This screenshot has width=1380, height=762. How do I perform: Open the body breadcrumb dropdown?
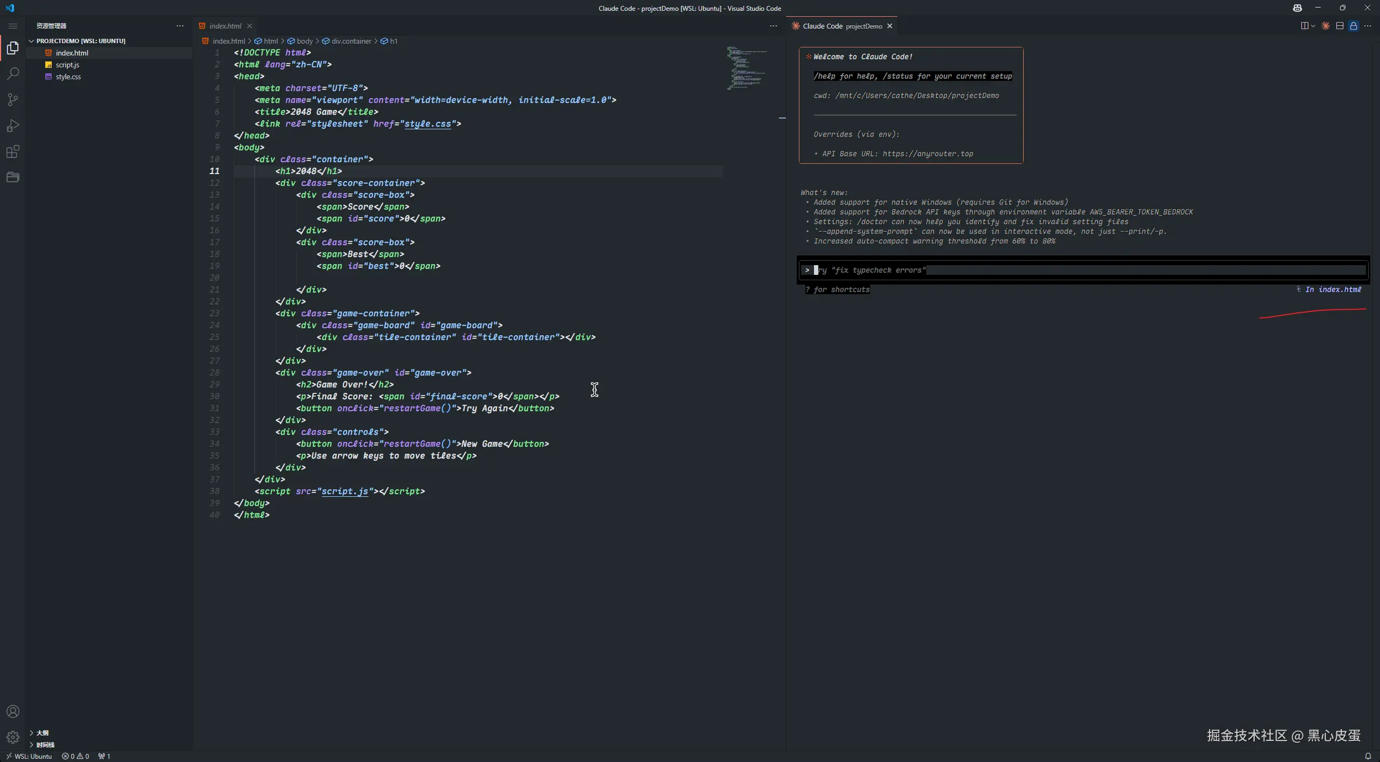click(300, 41)
